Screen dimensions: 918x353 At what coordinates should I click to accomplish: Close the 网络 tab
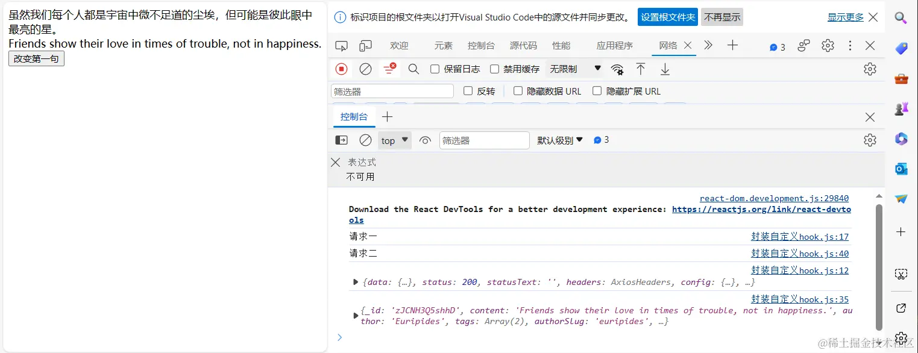(688, 45)
